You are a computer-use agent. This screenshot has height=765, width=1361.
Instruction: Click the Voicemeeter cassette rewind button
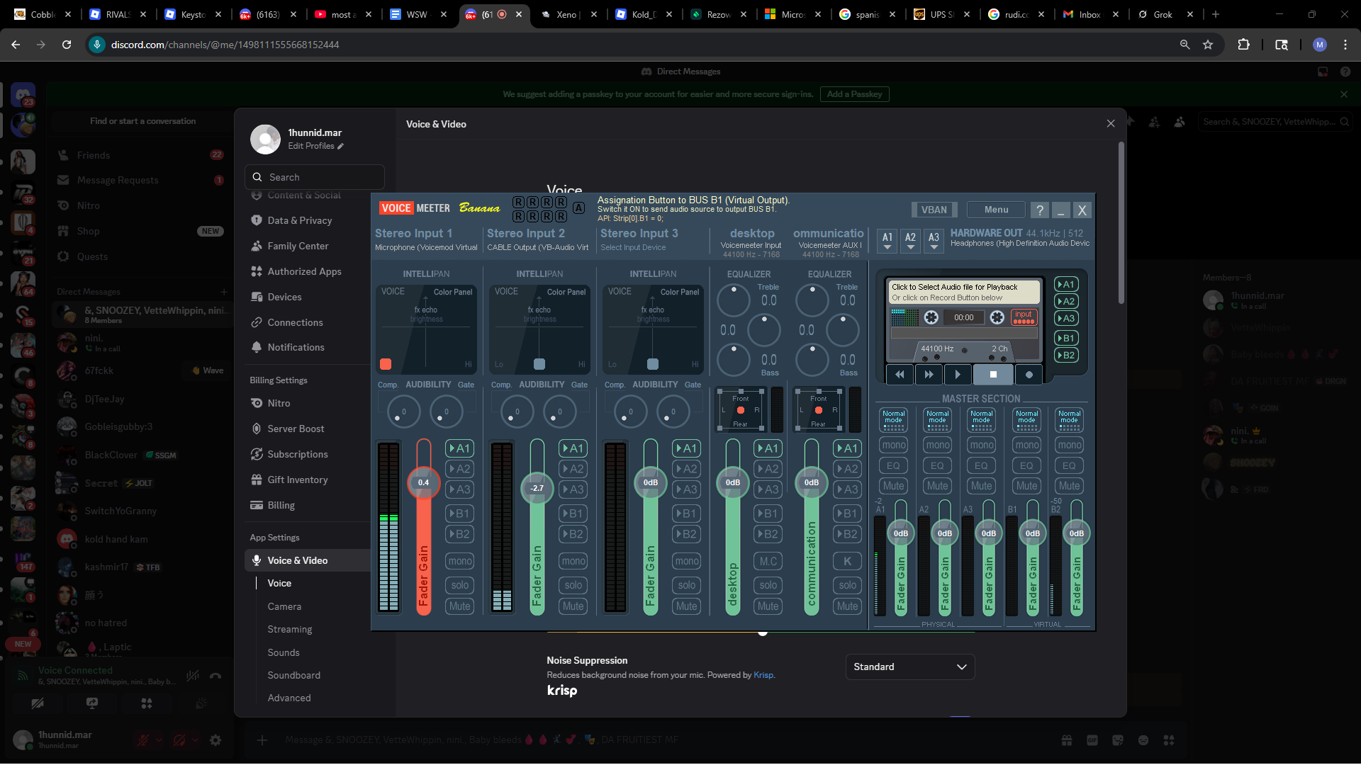[x=900, y=375]
